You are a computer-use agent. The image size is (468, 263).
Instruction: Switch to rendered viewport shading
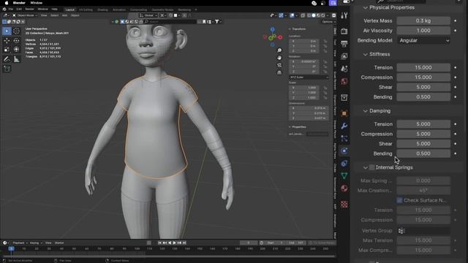pyautogui.click(x=322, y=15)
